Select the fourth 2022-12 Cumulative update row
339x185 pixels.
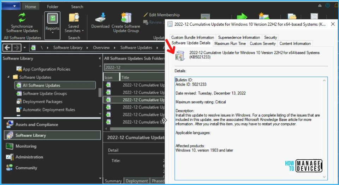[134, 107]
